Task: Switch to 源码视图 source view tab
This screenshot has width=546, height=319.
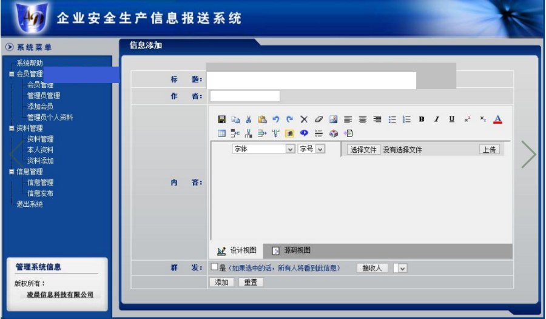Action: click(x=291, y=250)
